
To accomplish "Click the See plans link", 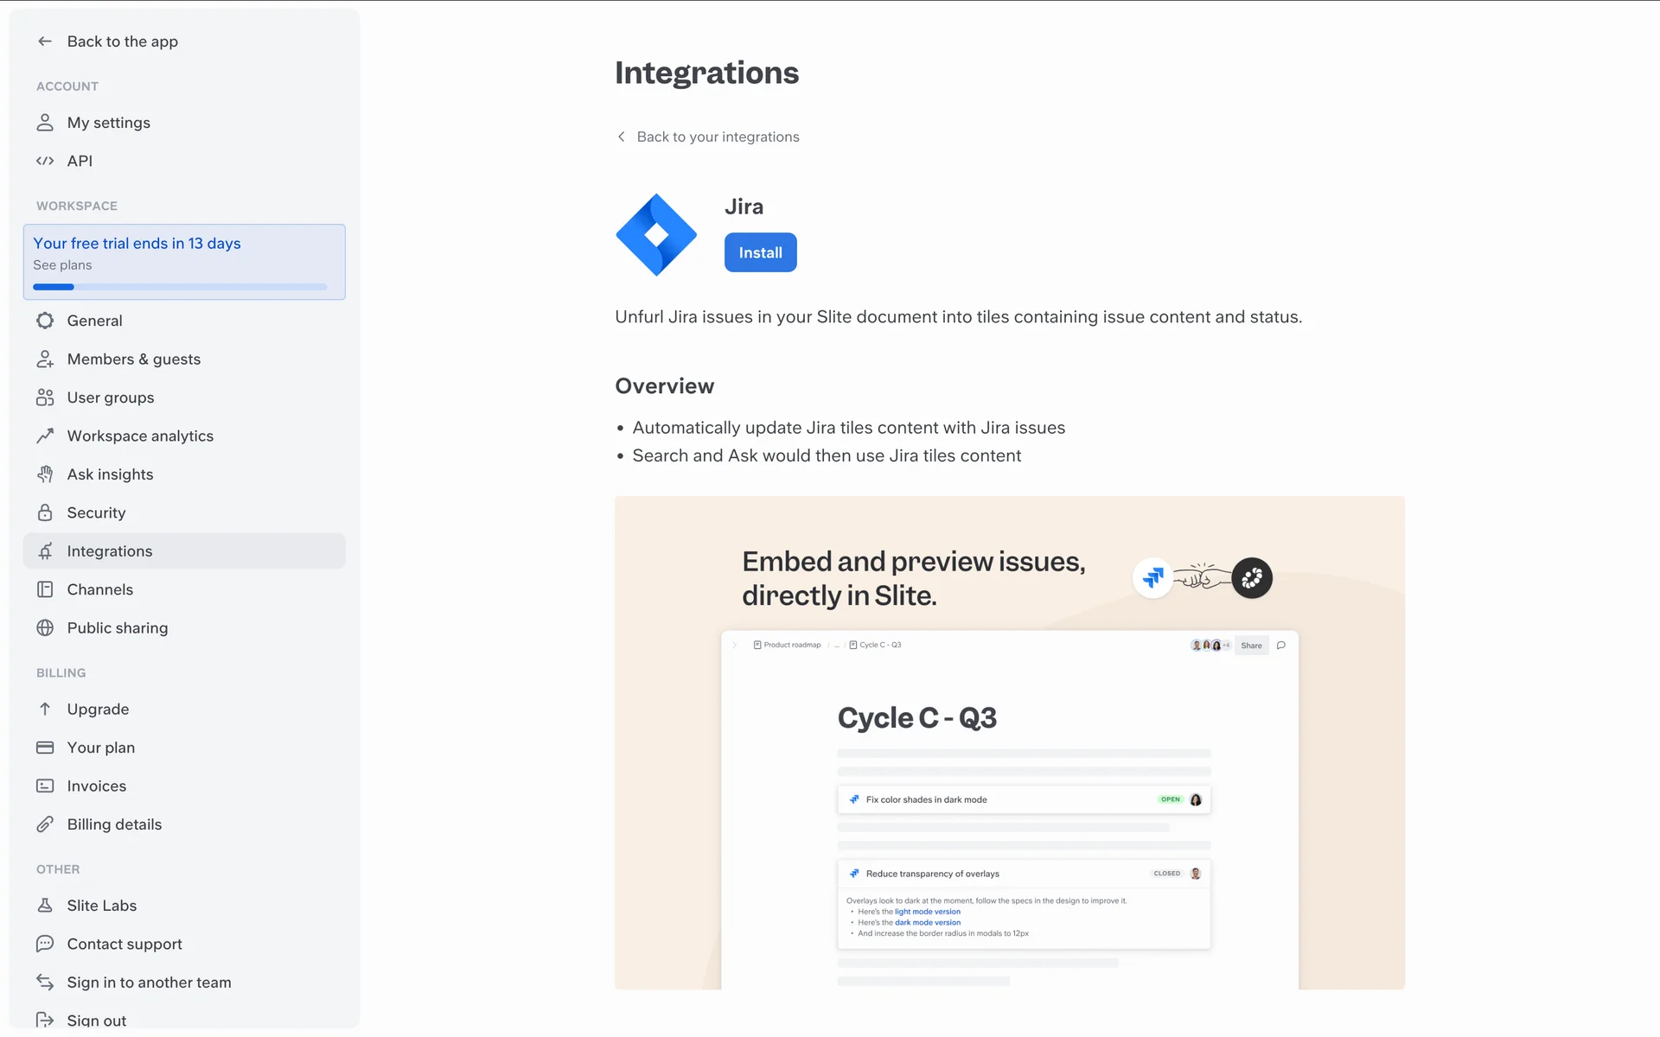I will pos(62,265).
